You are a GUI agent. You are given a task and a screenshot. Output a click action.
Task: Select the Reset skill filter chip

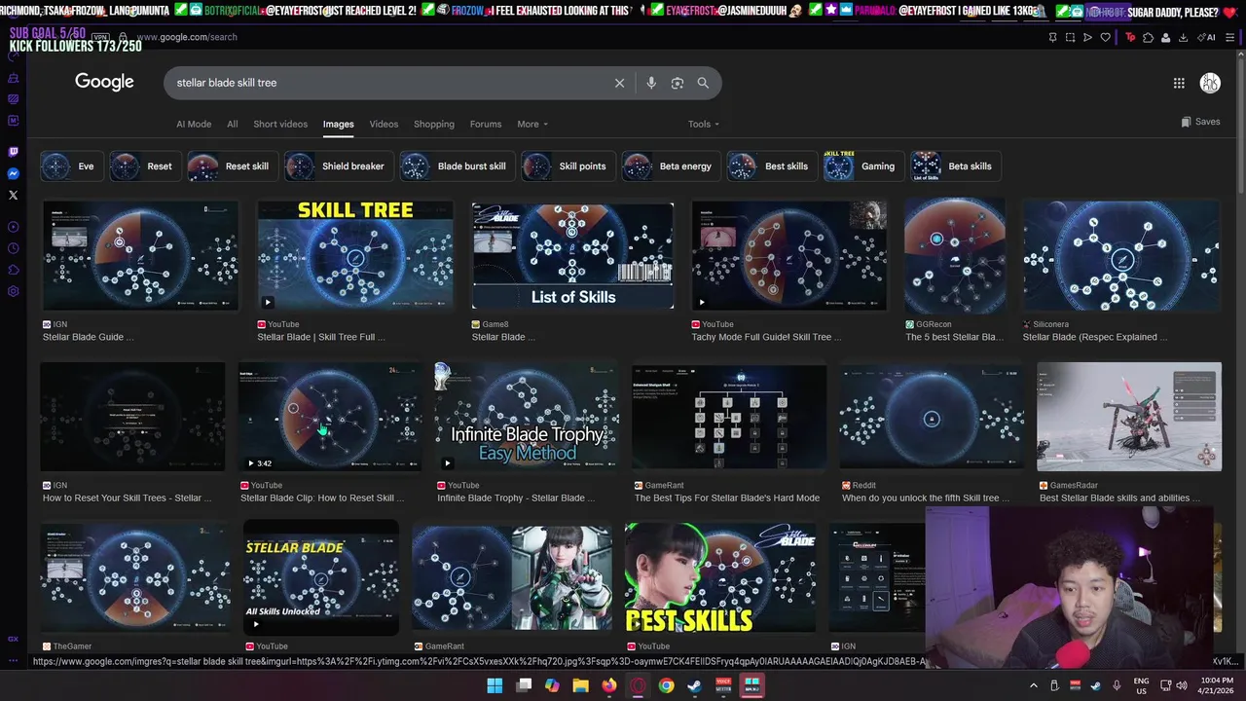(x=232, y=166)
